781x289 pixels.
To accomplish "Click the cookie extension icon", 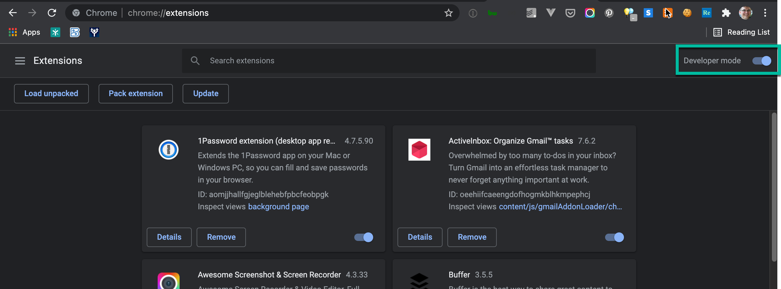I will pyautogui.click(x=687, y=13).
